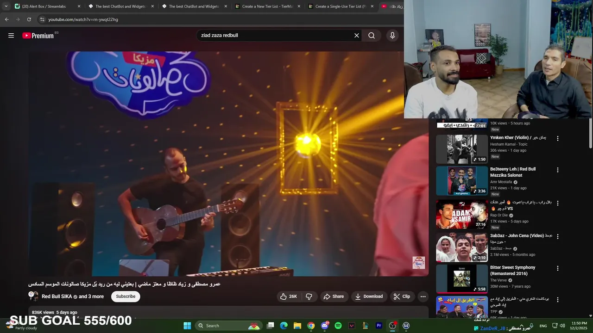
Task: Play Be3teeny Leh Red Bull Mazzika thumbnail
Action: point(462,181)
